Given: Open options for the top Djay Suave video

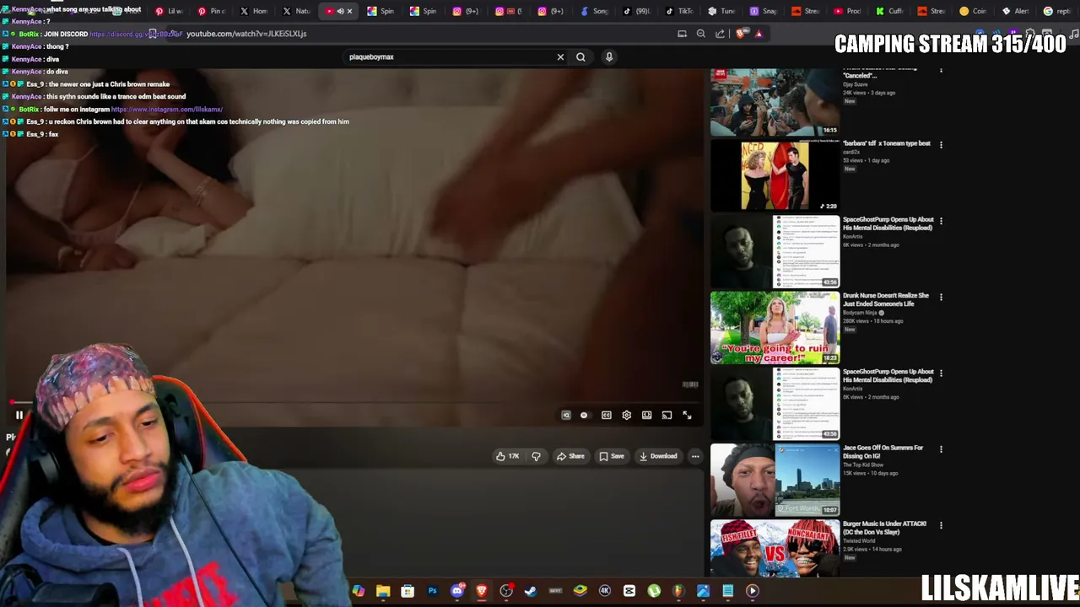Looking at the screenshot, I should 941,71.
